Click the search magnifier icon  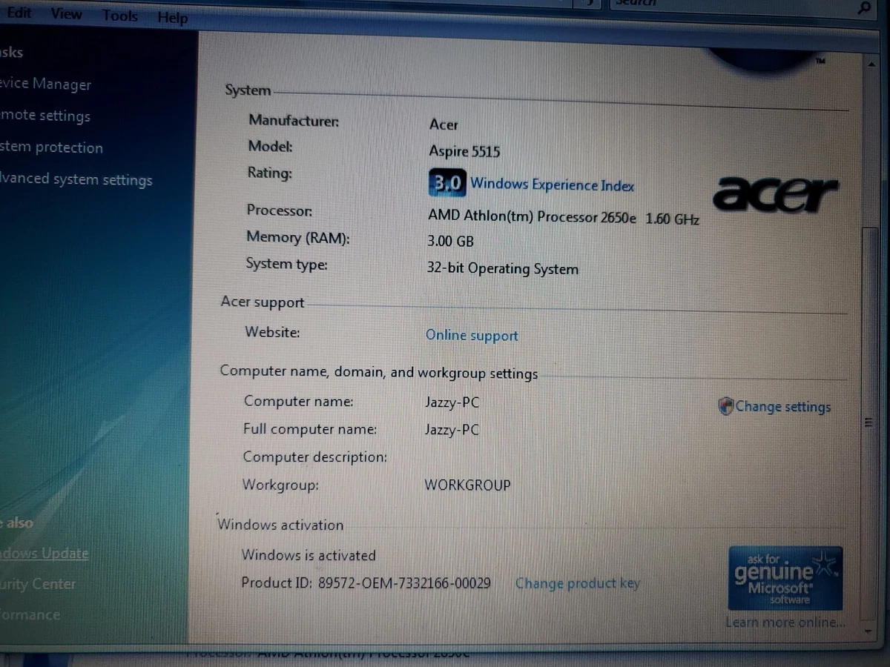pos(863,7)
